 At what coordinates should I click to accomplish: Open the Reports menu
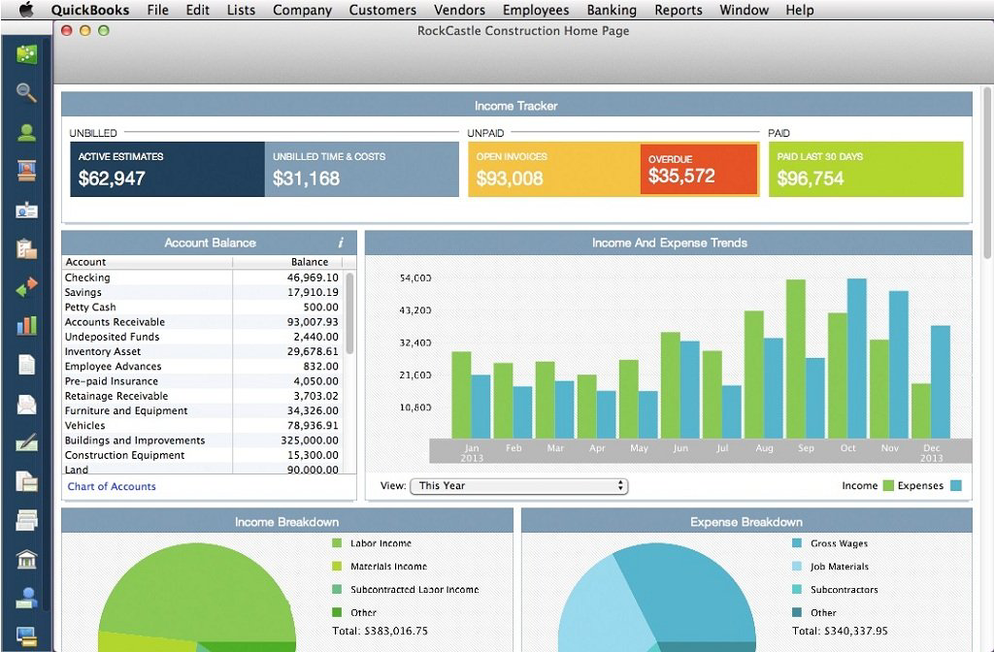678,10
